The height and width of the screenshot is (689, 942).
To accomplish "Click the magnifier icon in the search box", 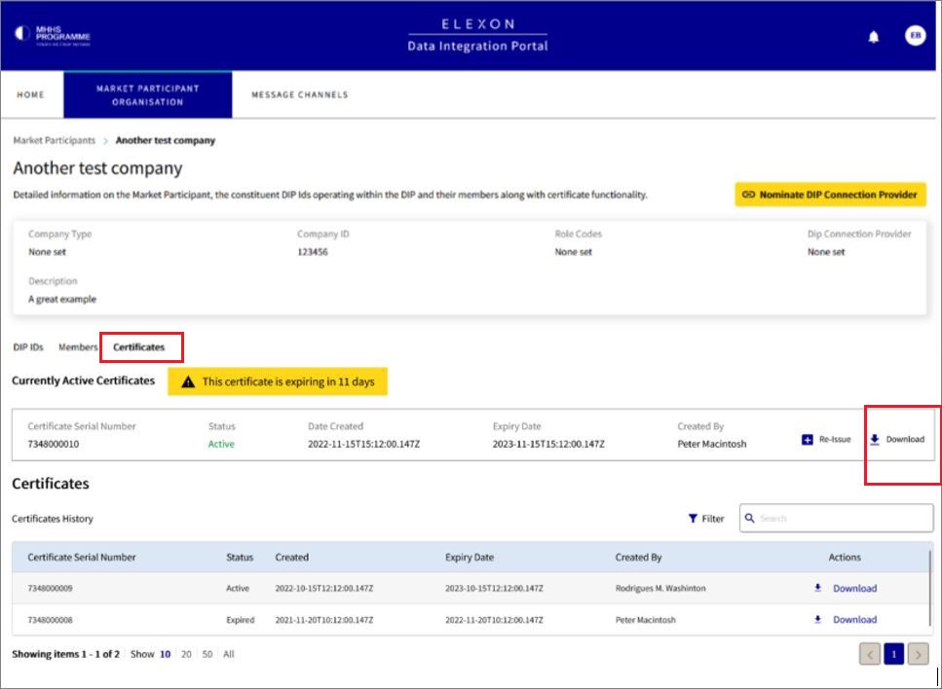I will [x=748, y=518].
